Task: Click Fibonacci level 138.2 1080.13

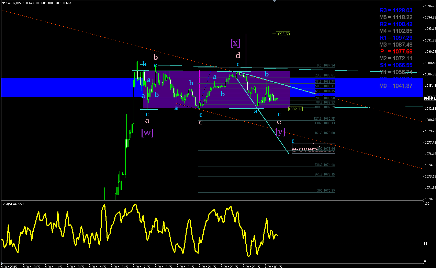Action: click(x=325, y=123)
